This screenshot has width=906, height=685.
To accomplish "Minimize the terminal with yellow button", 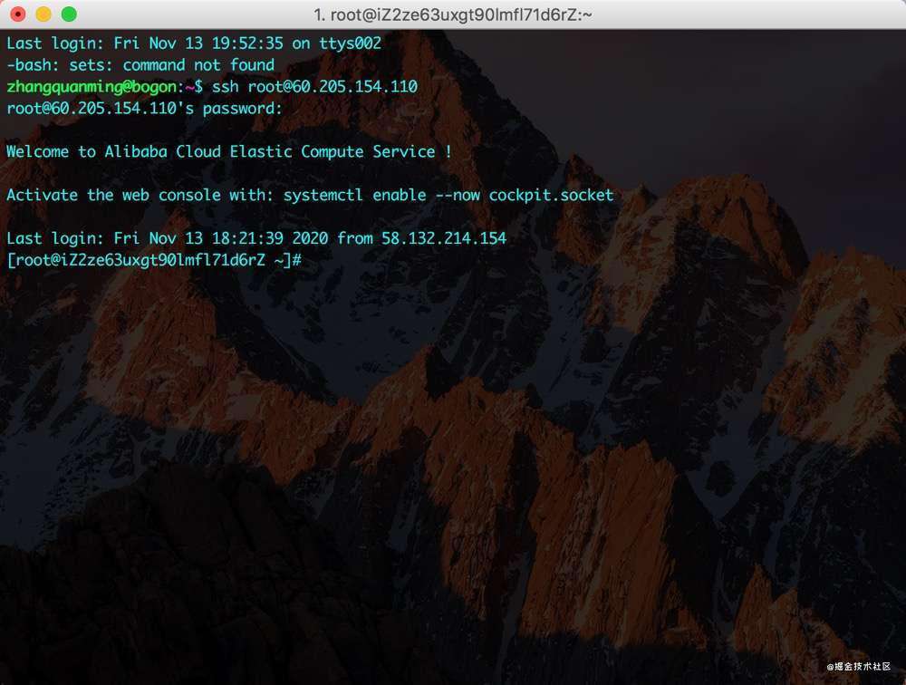I will 43,14.
